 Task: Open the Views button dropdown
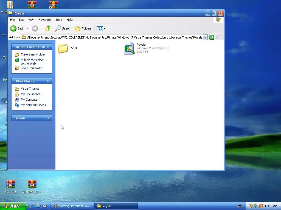tap(101, 28)
